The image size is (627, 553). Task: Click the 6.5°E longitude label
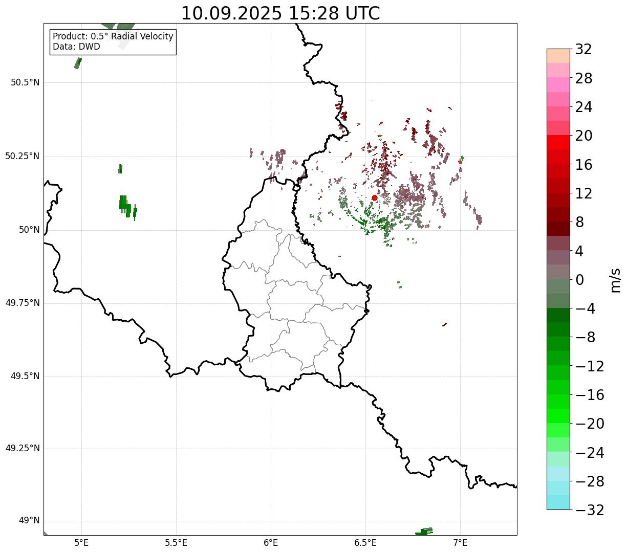click(x=365, y=543)
